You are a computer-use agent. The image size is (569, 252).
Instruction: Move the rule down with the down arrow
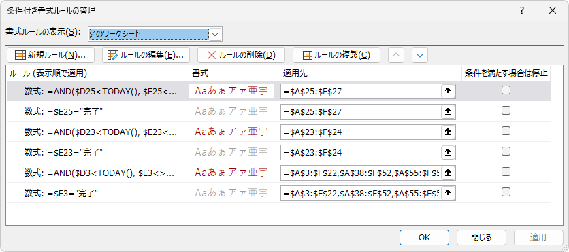tap(420, 55)
